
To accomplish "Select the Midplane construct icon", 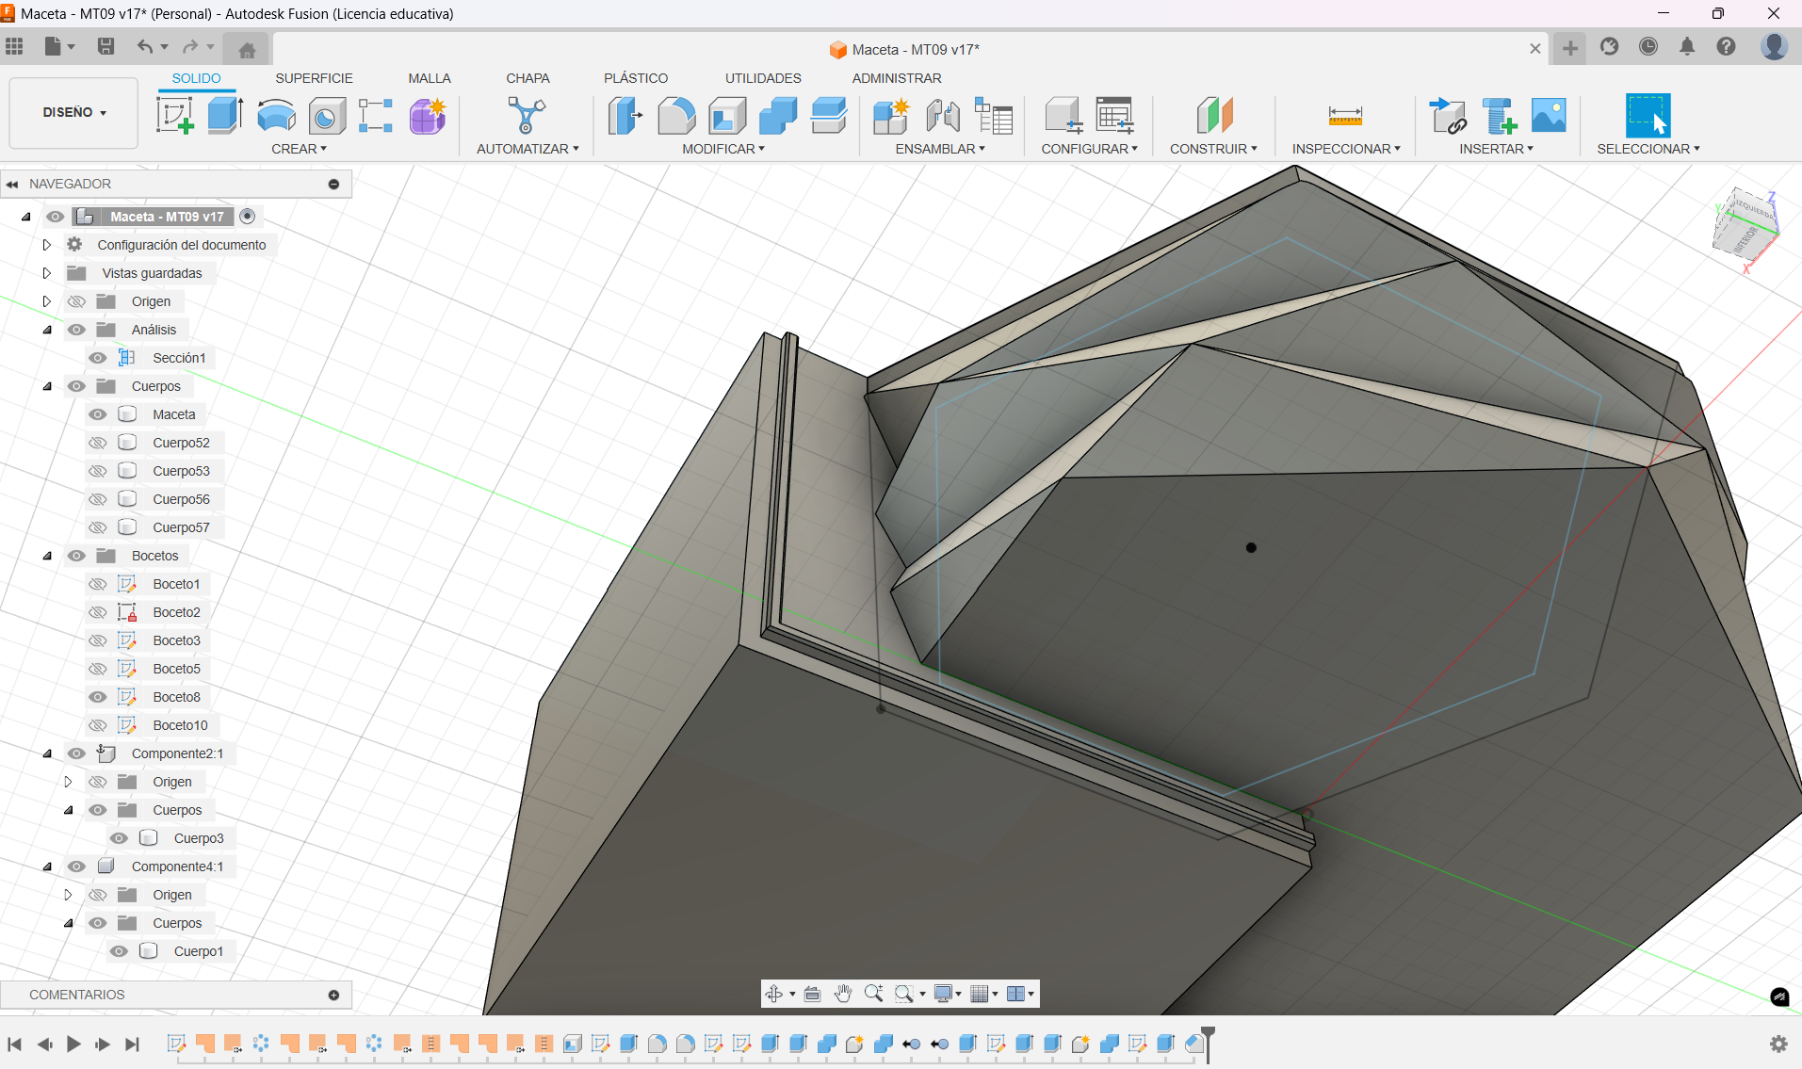I will [1214, 116].
